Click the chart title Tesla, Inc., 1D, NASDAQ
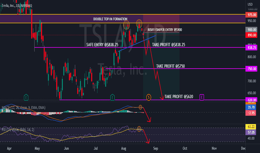260x153 pixels. pos(17,6)
